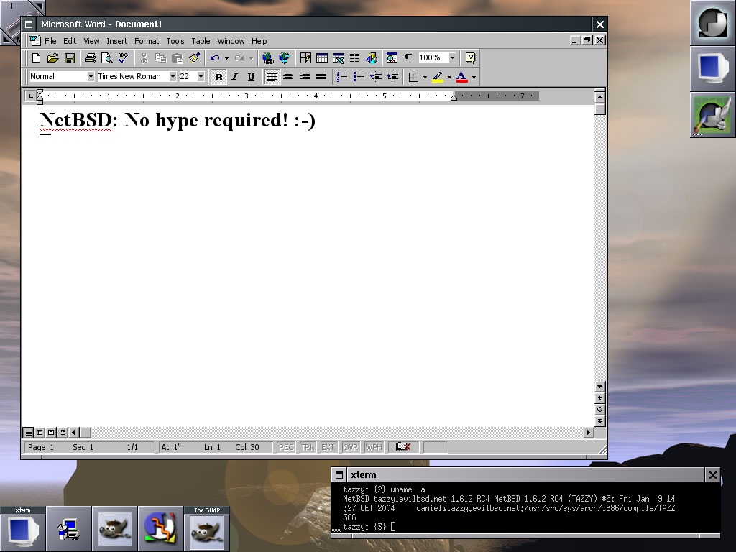Viewport: 736px width, 552px height.
Task: Open Tables and Borders toolbar
Action: click(x=305, y=58)
